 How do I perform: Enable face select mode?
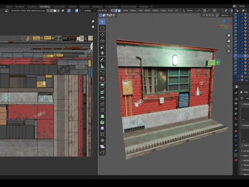pyautogui.click(x=119, y=10)
